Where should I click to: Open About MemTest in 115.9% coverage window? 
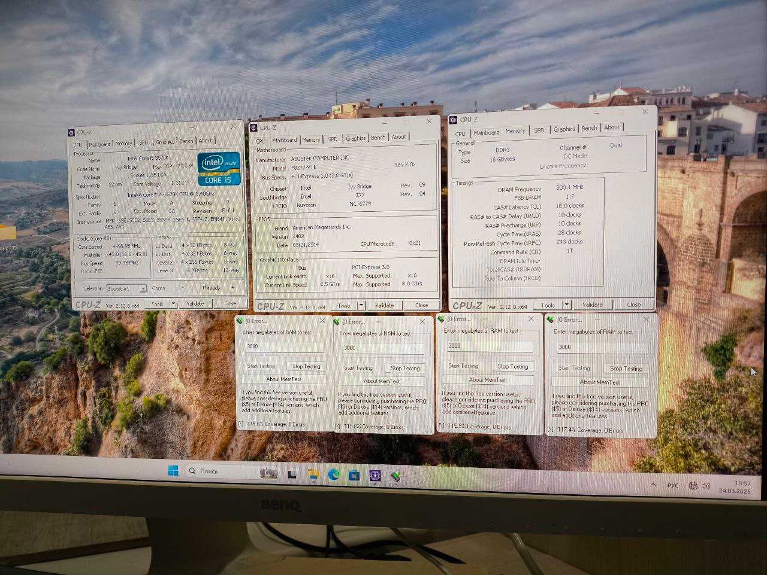click(488, 379)
